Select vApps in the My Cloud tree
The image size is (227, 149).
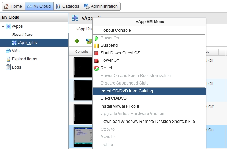(17, 26)
